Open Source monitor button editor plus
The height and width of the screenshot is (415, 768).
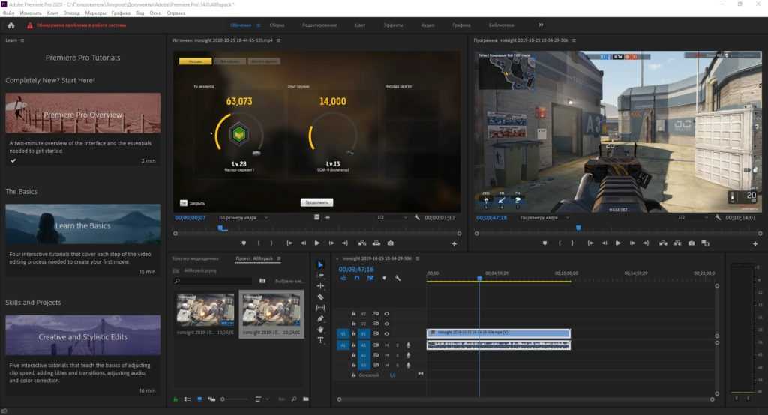point(454,243)
